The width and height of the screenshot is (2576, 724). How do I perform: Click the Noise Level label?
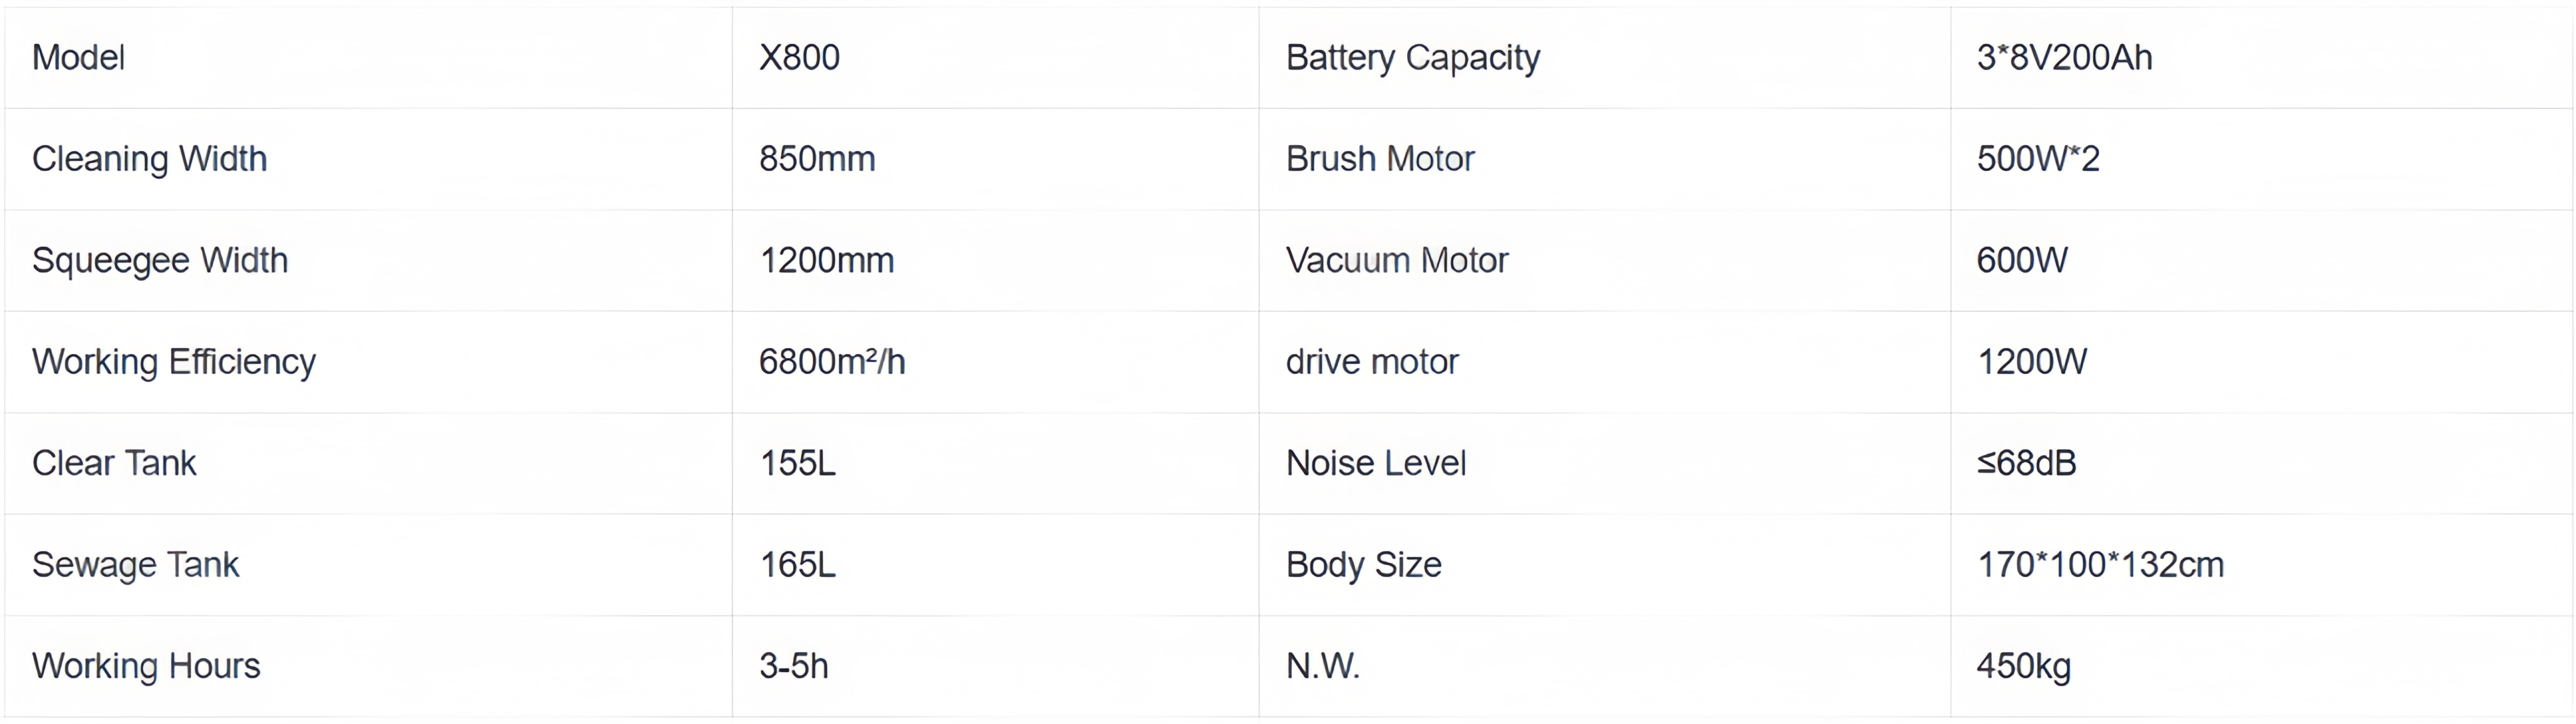pyautogui.click(x=1376, y=464)
